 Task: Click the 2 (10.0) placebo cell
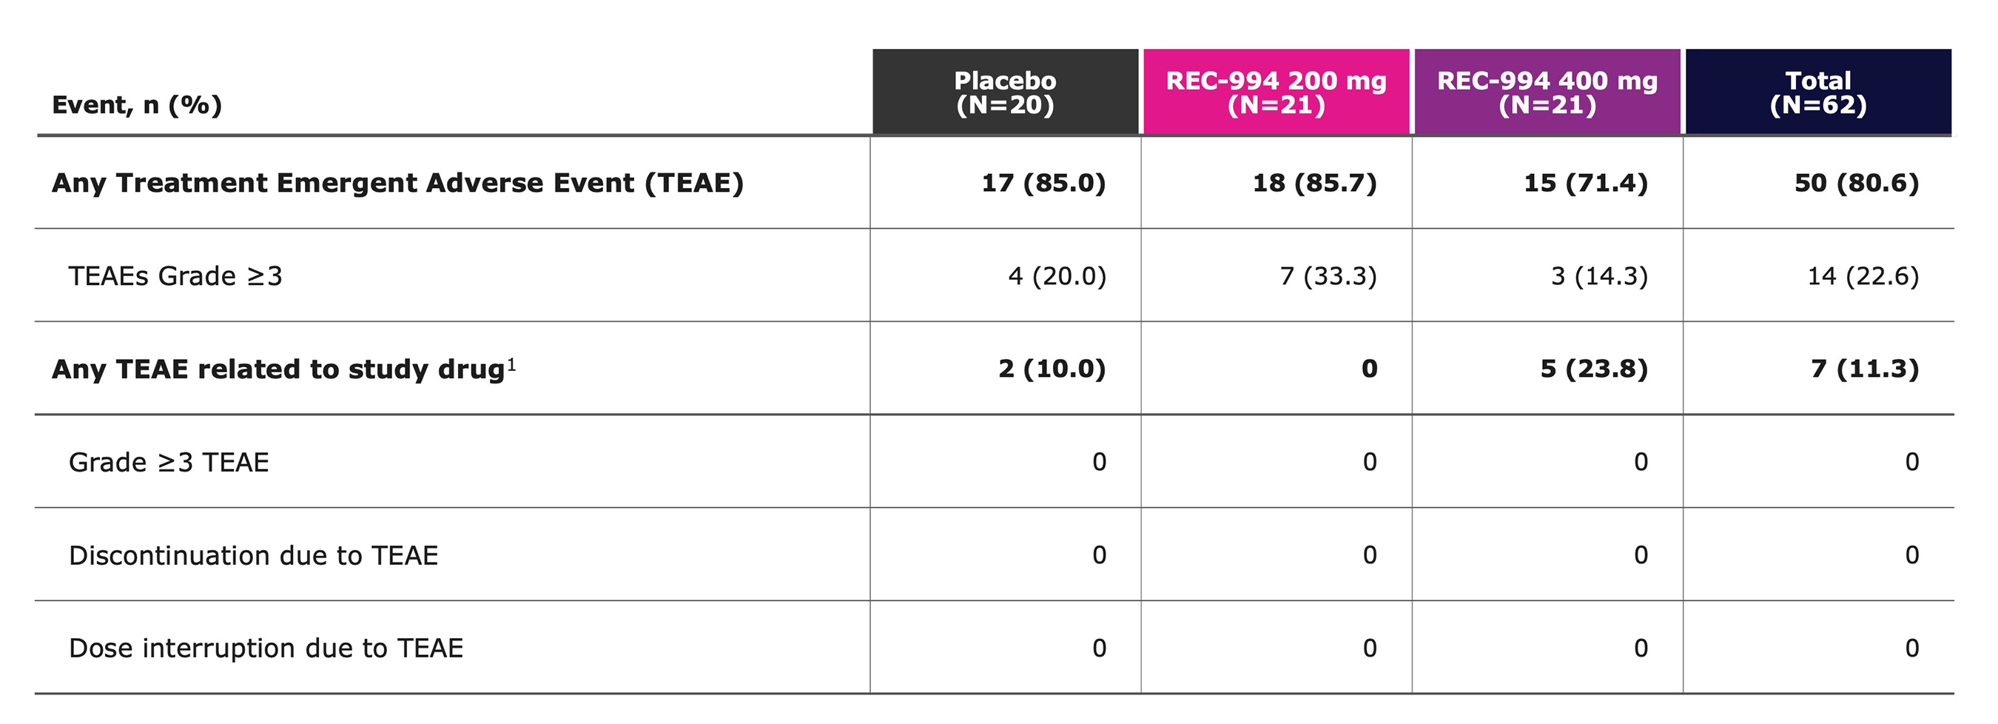[1052, 369]
